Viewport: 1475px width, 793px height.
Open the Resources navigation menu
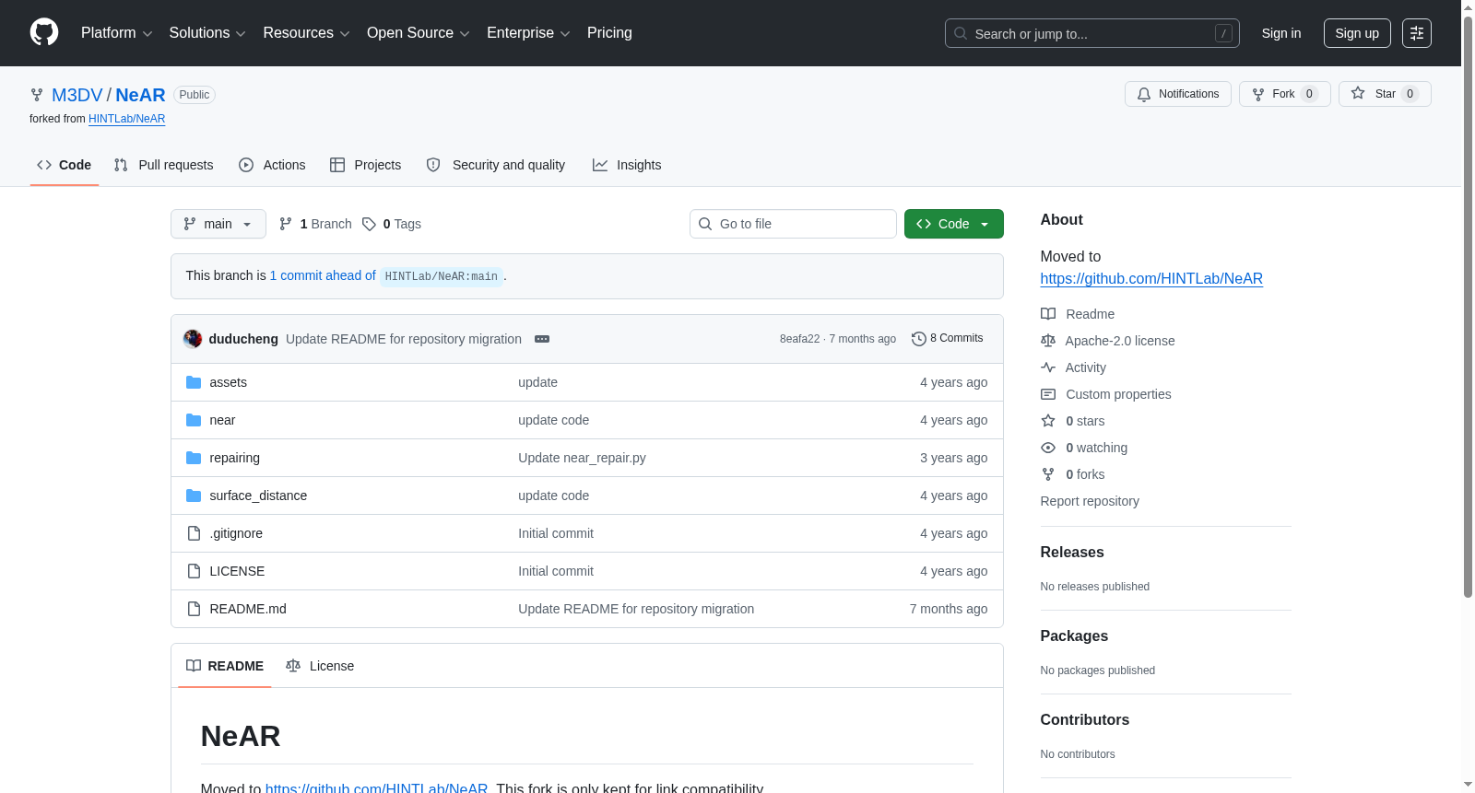click(306, 33)
